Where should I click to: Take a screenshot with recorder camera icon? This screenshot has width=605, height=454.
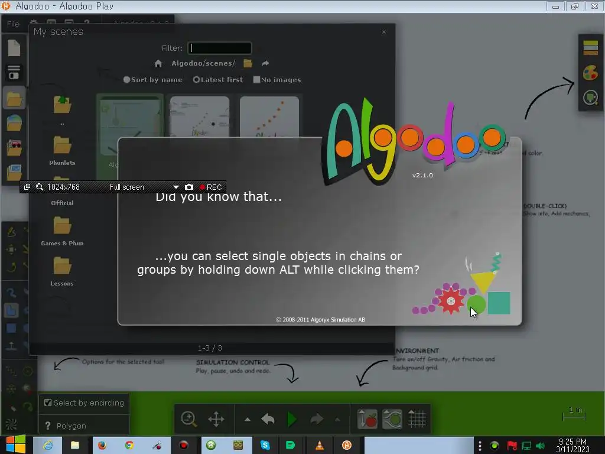[188, 187]
